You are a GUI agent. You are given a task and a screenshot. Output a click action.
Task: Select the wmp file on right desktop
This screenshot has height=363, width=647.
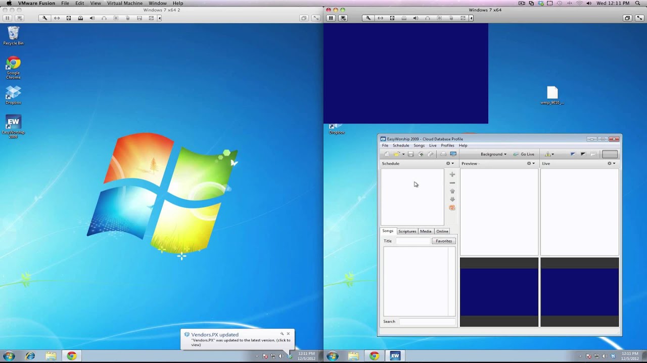552,95
